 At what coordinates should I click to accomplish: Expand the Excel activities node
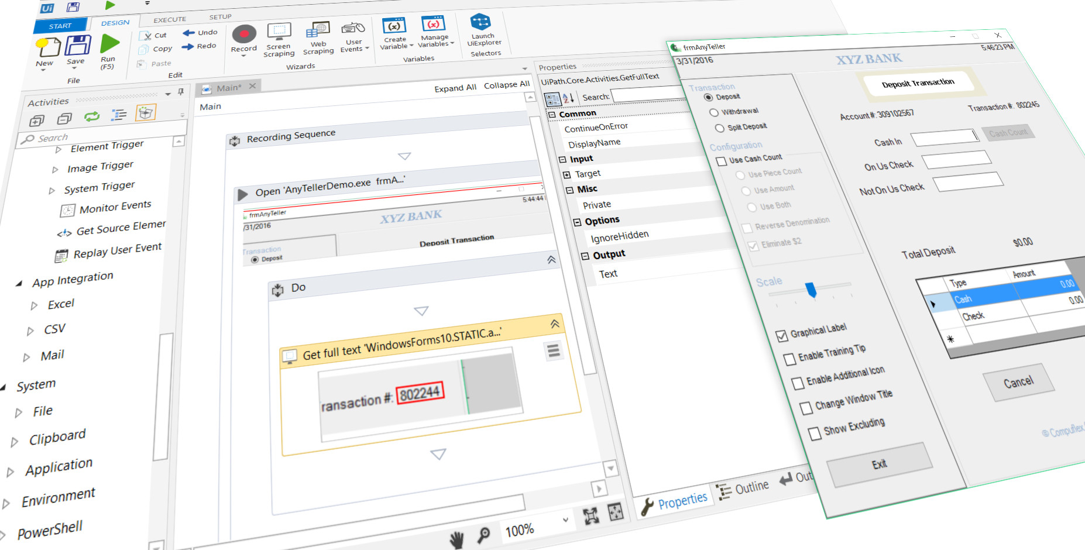click(x=34, y=305)
